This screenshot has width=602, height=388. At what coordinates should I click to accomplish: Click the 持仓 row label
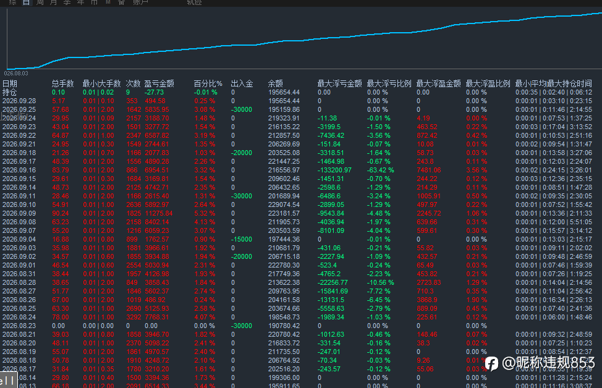pyautogui.click(x=10, y=93)
